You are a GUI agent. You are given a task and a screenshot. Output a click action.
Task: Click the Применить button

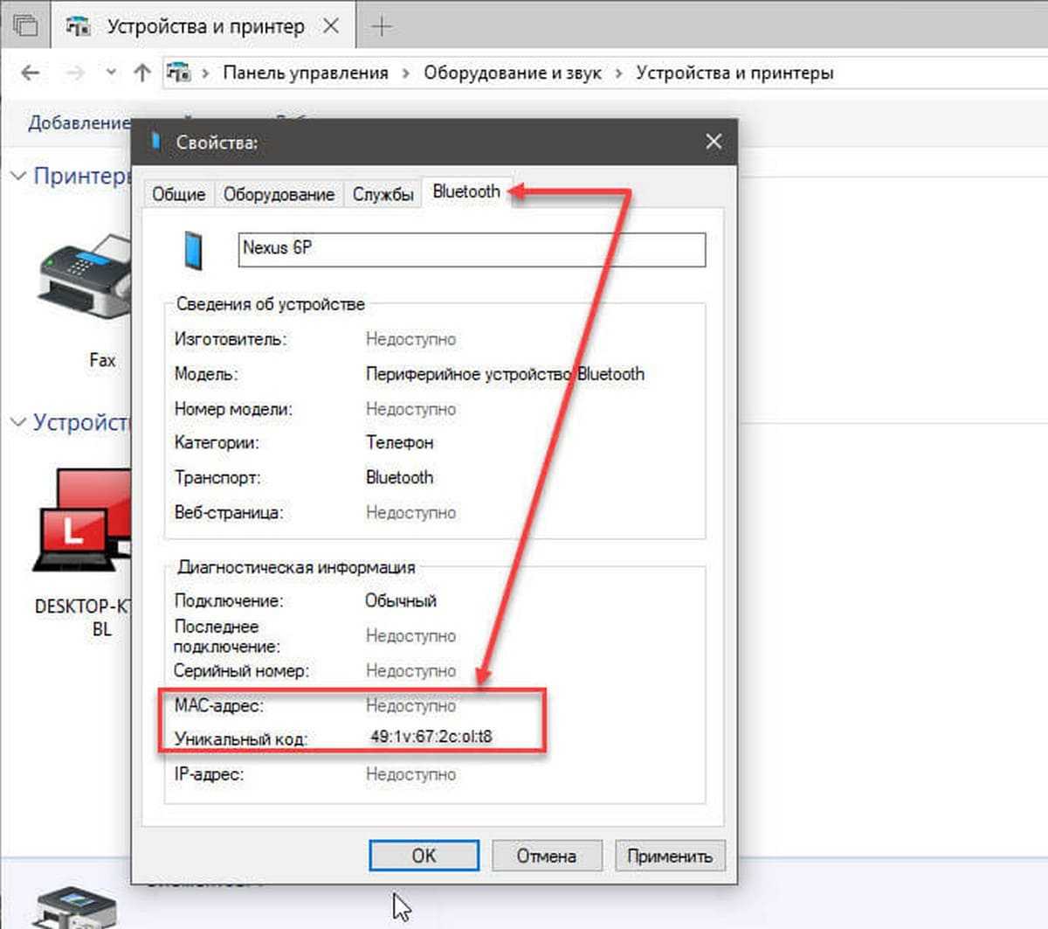click(669, 856)
